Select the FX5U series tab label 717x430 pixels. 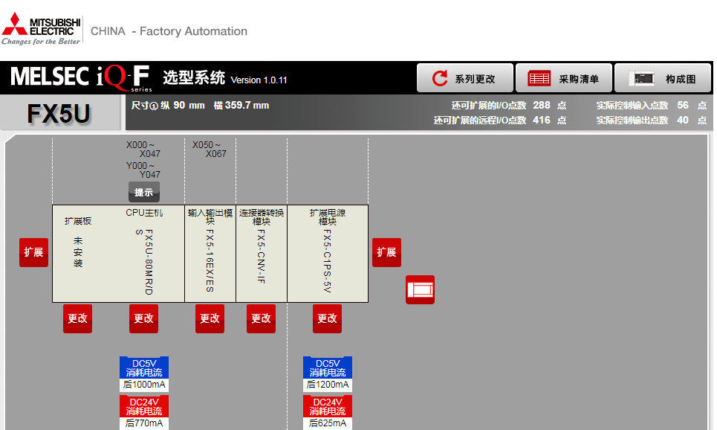[x=59, y=113]
